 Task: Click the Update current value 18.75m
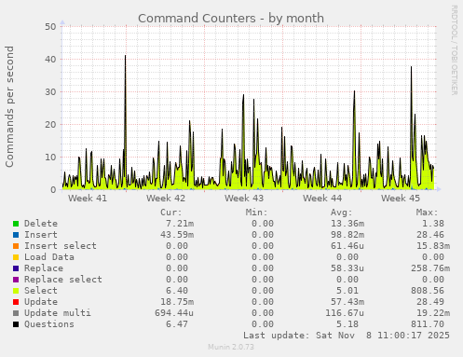177,302
